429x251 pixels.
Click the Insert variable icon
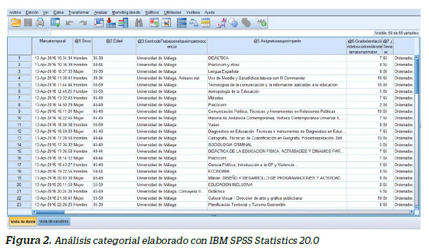pyautogui.click(x=166, y=23)
